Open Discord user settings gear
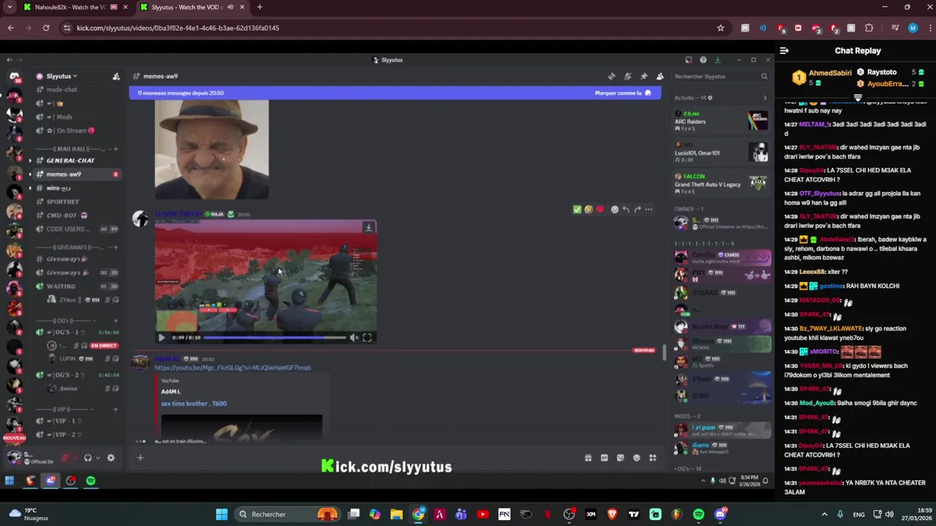Image resolution: width=936 pixels, height=526 pixels. tap(110, 458)
